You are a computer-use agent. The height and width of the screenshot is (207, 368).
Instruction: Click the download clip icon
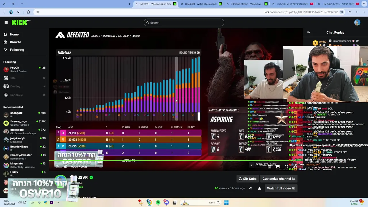point(259,188)
